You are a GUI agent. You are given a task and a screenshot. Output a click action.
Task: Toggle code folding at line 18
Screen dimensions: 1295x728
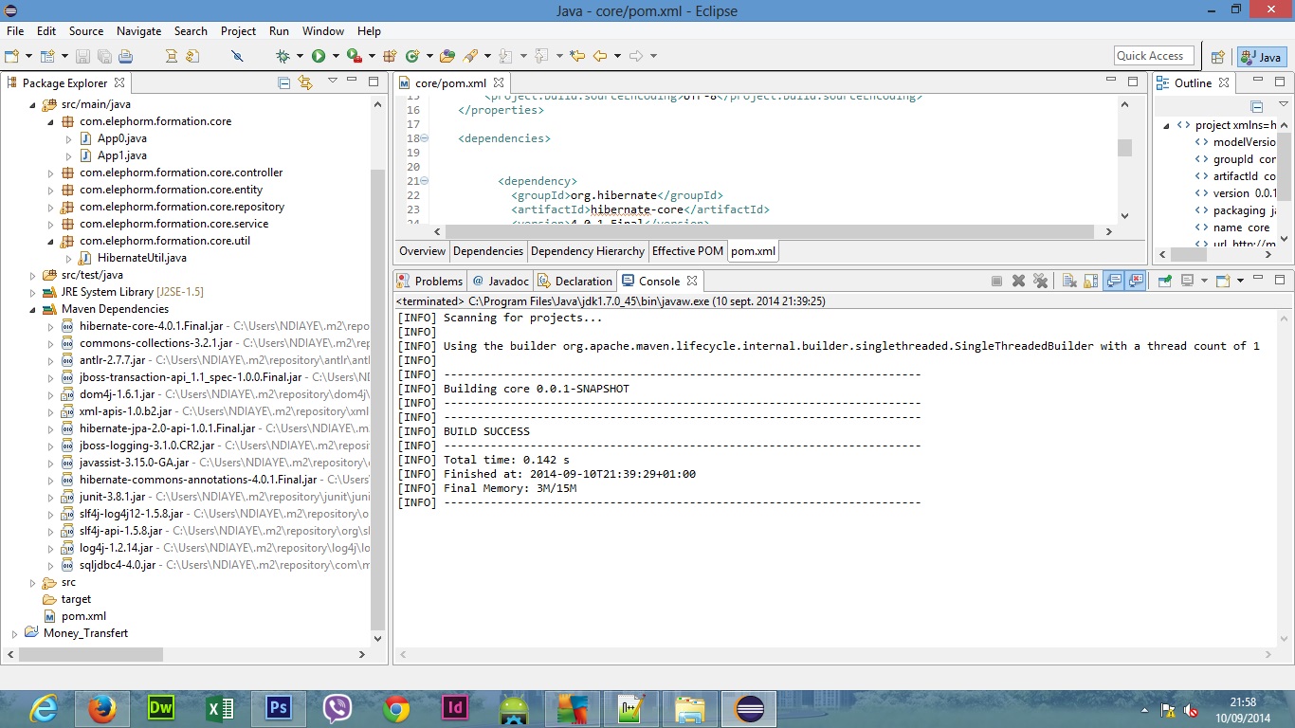click(x=425, y=138)
